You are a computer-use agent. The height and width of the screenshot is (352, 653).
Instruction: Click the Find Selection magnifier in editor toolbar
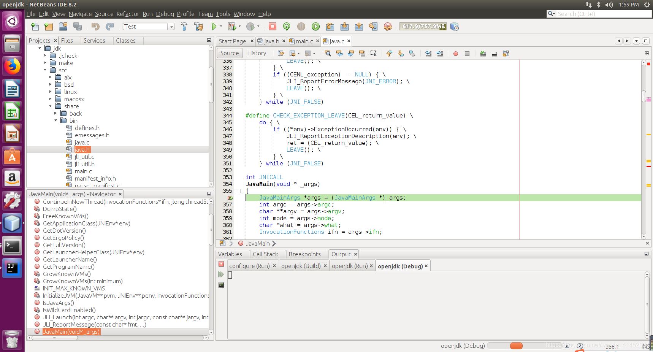click(328, 54)
